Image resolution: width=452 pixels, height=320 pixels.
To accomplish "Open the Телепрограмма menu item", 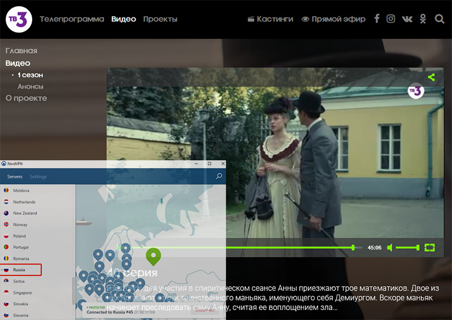I will pos(72,19).
